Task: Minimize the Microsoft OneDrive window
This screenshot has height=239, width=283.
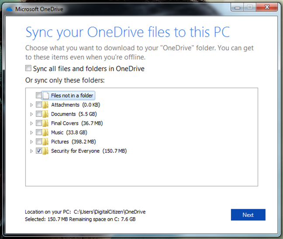Action: [x=237, y=7]
